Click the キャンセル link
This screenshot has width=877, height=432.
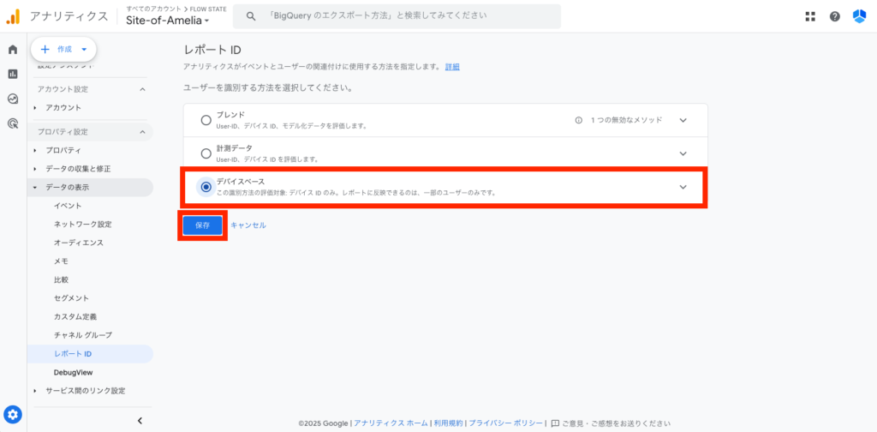[248, 225]
